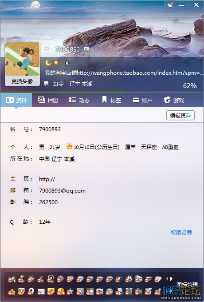Click the person-with-number-1 icon in icon bar
Viewport: 204px width, 302px height.
point(12,279)
